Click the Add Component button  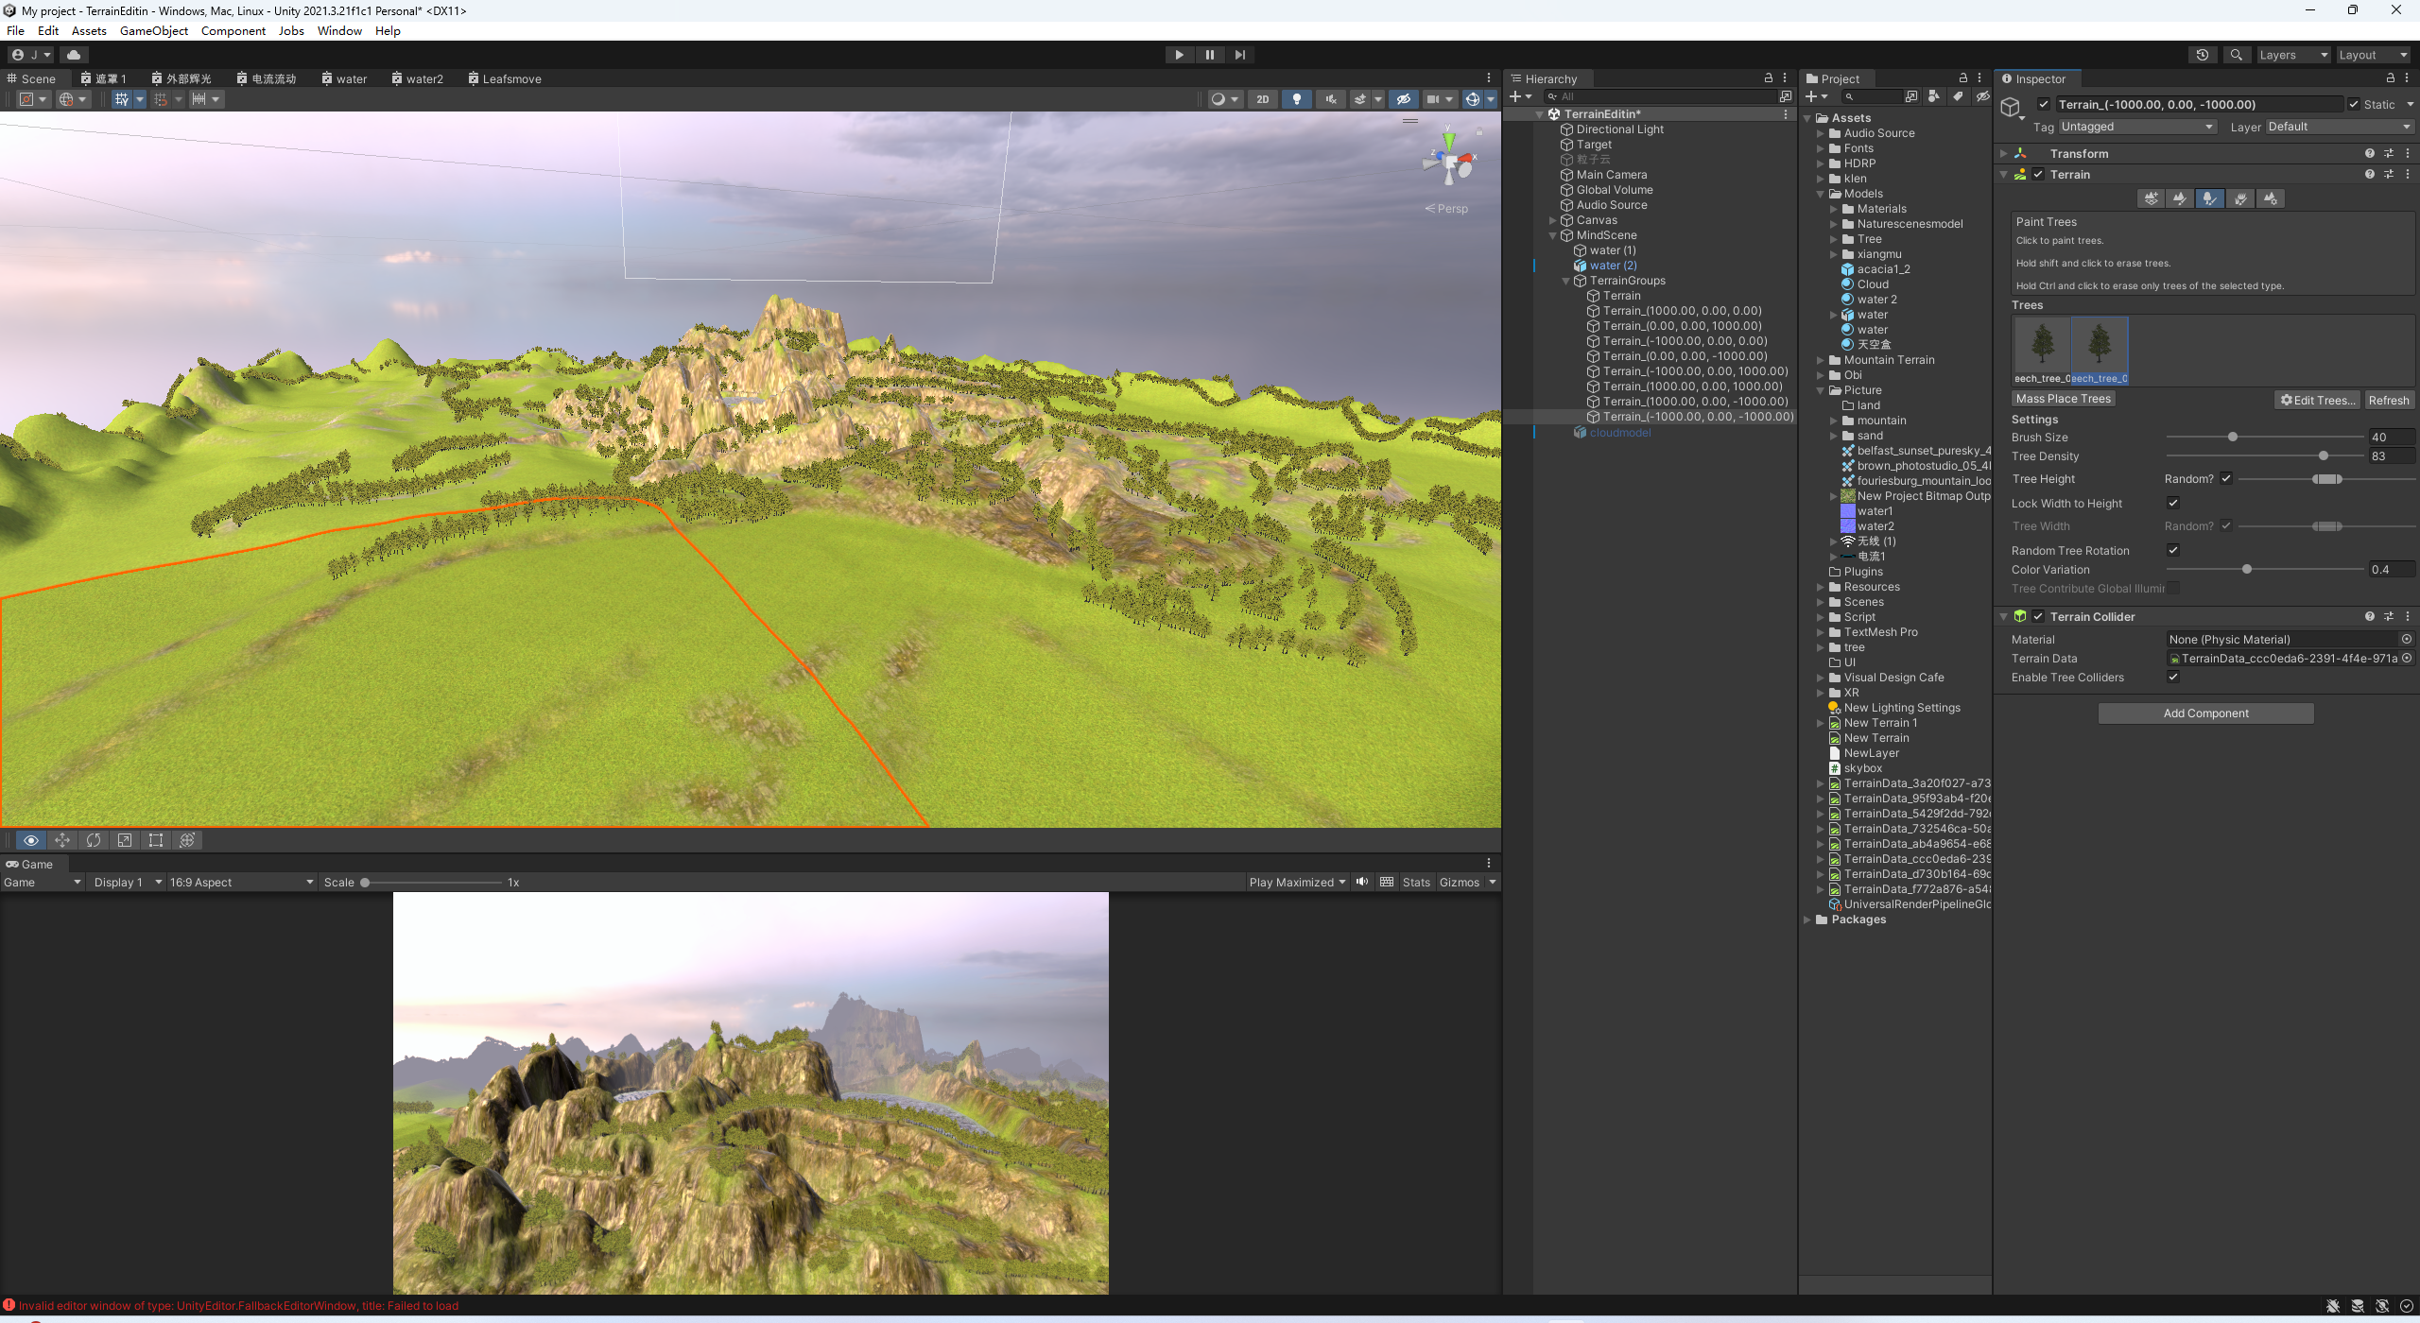coord(2205,713)
